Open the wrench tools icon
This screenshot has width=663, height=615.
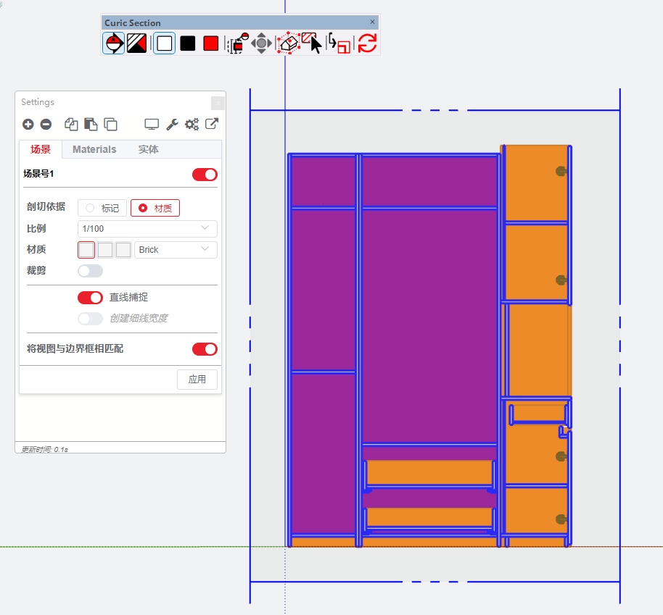tap(172, 125)
